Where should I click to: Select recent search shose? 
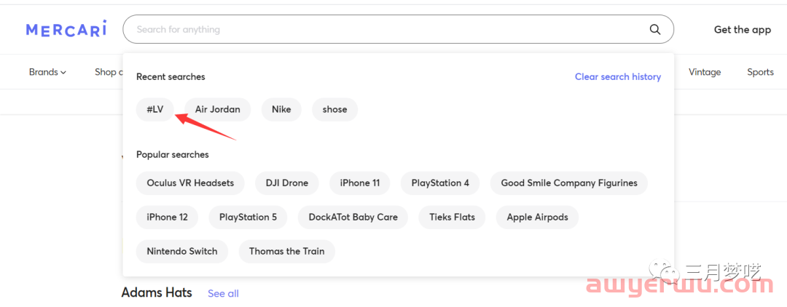pyautogui.click(x=334, y=109)
